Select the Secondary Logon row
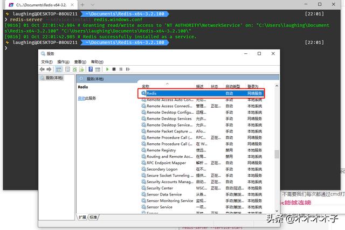The height and width of the screenshot is (230, 345). (201, 169)
